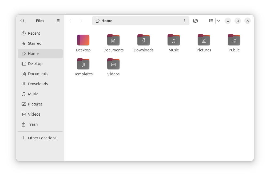Select the Music folder icon in the grid

click(174, 40)
